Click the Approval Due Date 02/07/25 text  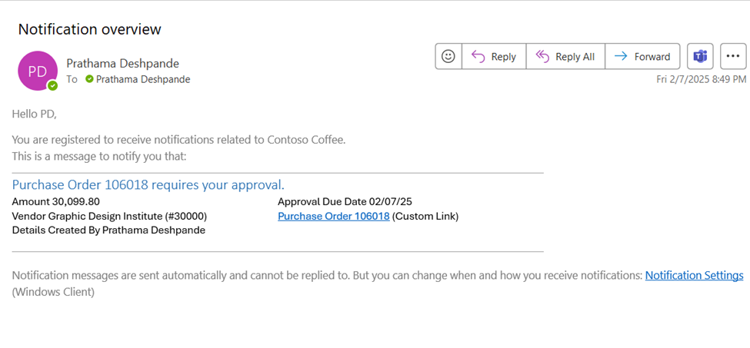[x=345, y=201]
